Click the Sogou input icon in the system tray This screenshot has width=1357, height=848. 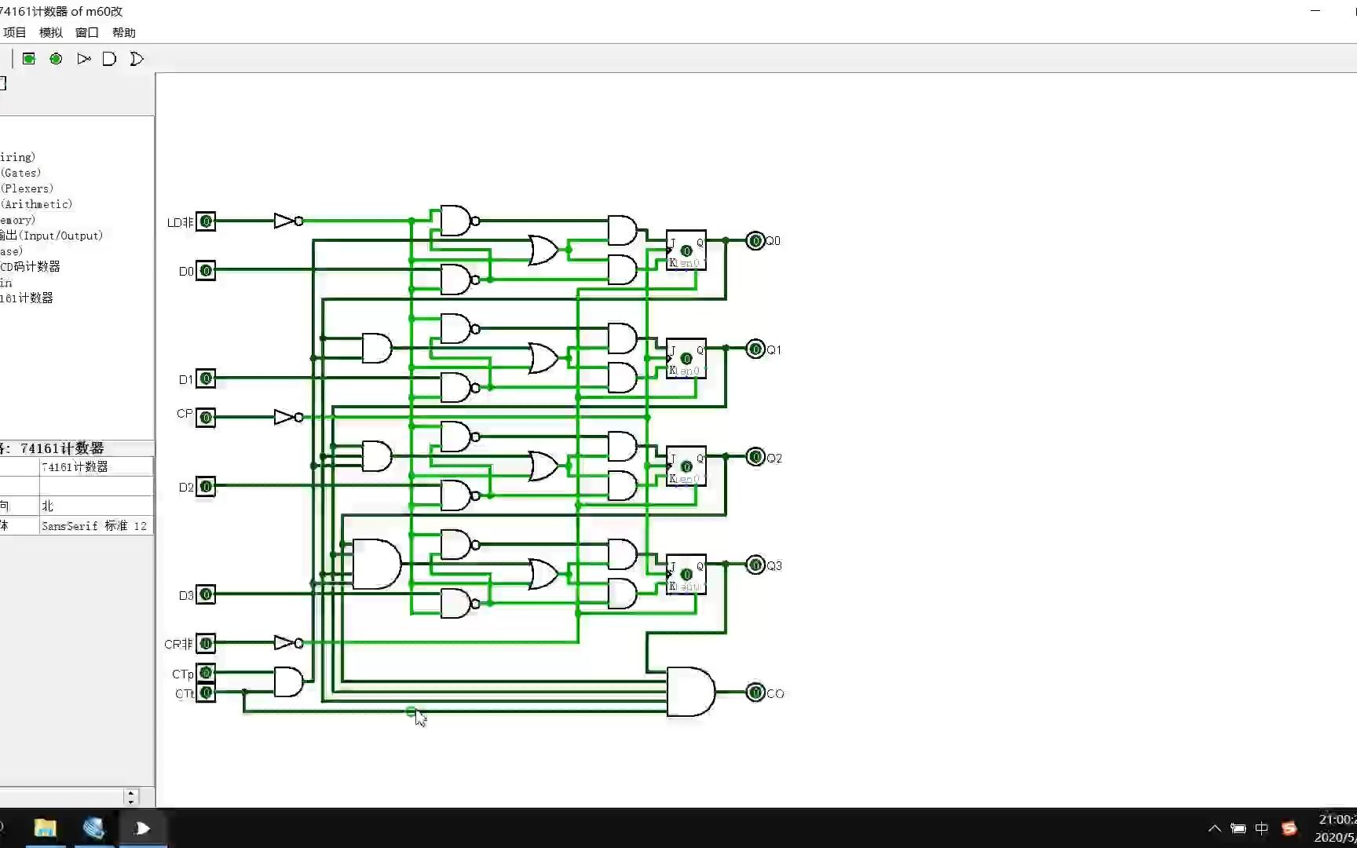[x=1290, y=828]
